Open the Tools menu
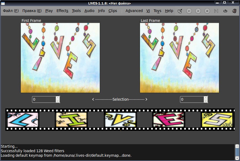The width and height of the screenshot is (240, 161). [76, 11]
